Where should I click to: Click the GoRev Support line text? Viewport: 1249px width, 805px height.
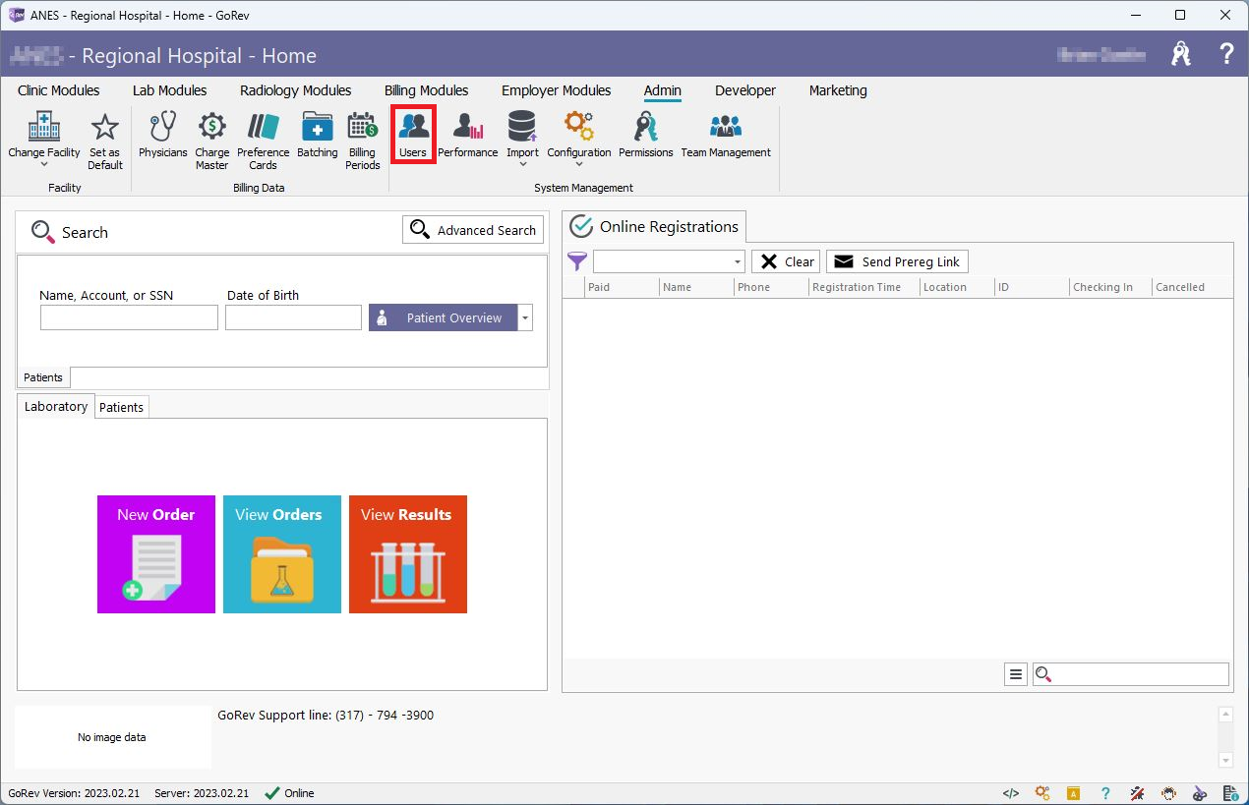coord(326,716)
